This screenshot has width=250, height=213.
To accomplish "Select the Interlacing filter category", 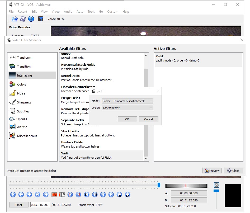I will click(32, 75).
